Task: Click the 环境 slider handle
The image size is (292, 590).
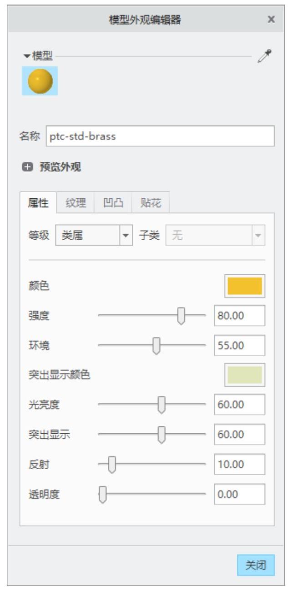Action: tap(156, 346)
